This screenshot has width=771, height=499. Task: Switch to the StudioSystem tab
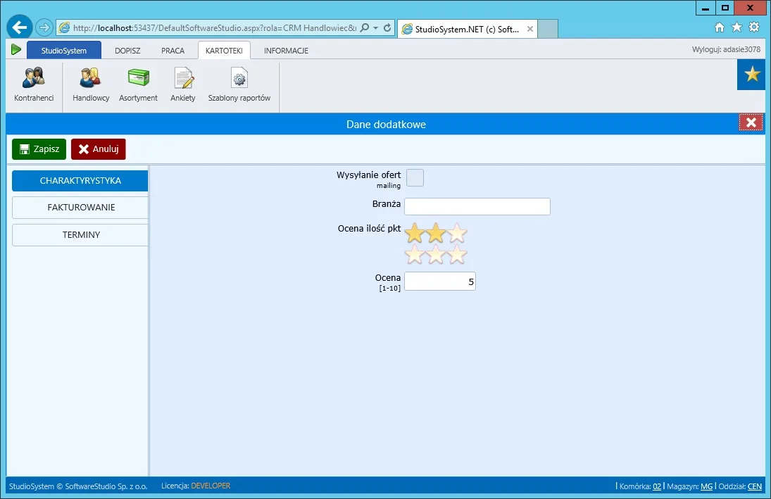coord(64,50)
